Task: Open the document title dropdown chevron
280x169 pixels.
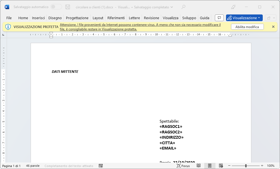Action: point(172,7)
